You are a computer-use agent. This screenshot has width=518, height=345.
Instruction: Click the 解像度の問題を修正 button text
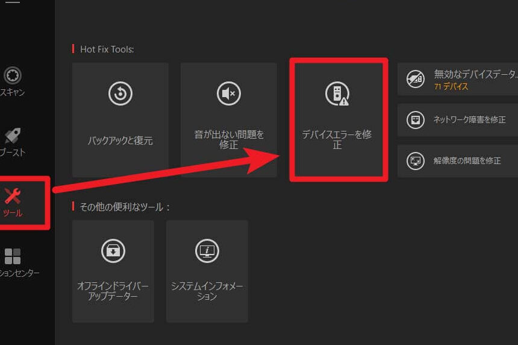click(x=467, y=161)
